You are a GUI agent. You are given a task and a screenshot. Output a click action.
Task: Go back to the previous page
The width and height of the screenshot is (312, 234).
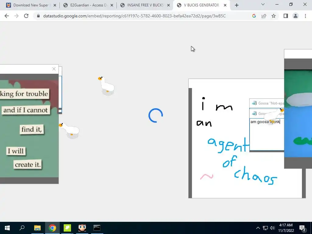pos(7,16)
